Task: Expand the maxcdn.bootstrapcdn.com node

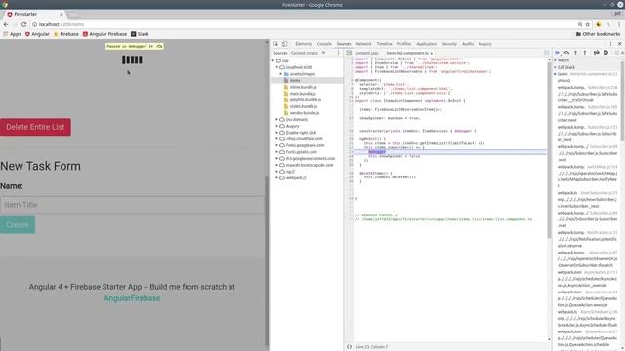Action: [x=277, y=165]
